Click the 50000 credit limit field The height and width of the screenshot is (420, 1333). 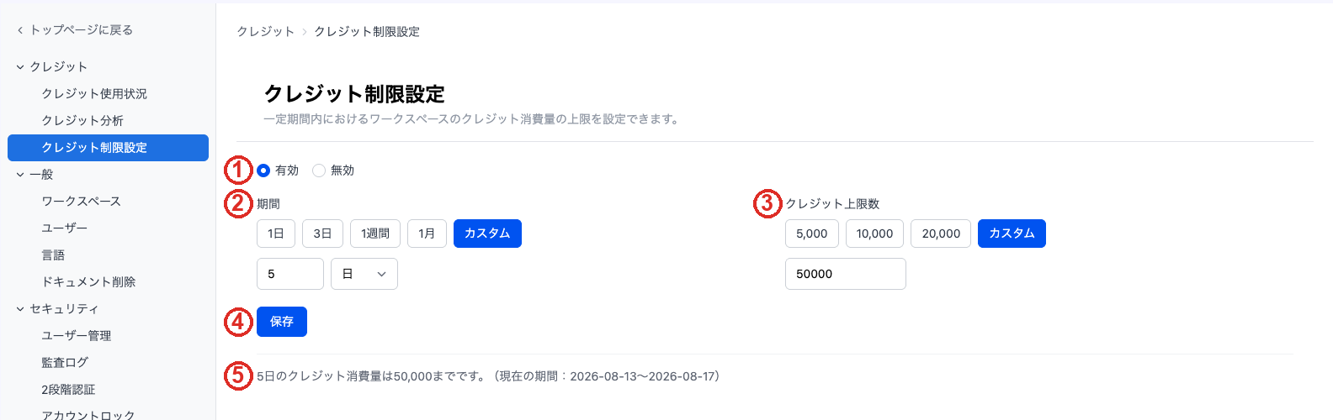pos(846,274)
